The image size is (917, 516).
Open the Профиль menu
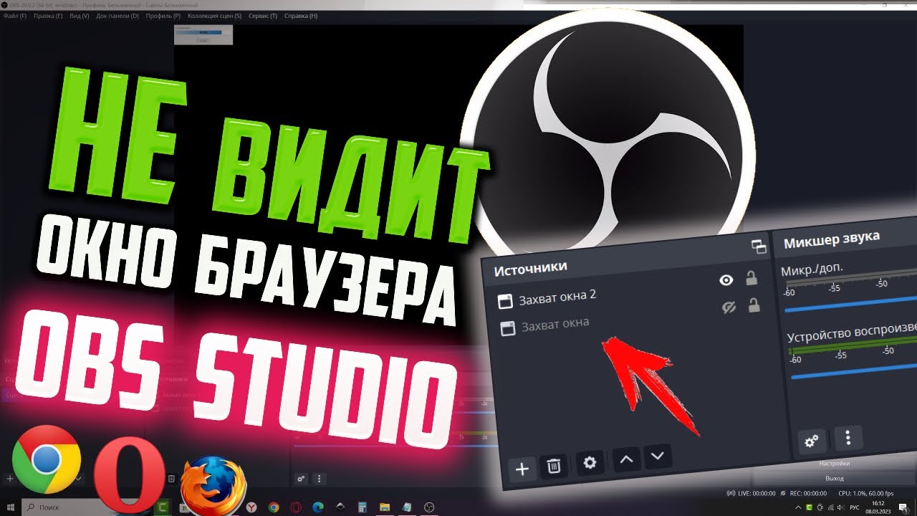pos(163,16)
